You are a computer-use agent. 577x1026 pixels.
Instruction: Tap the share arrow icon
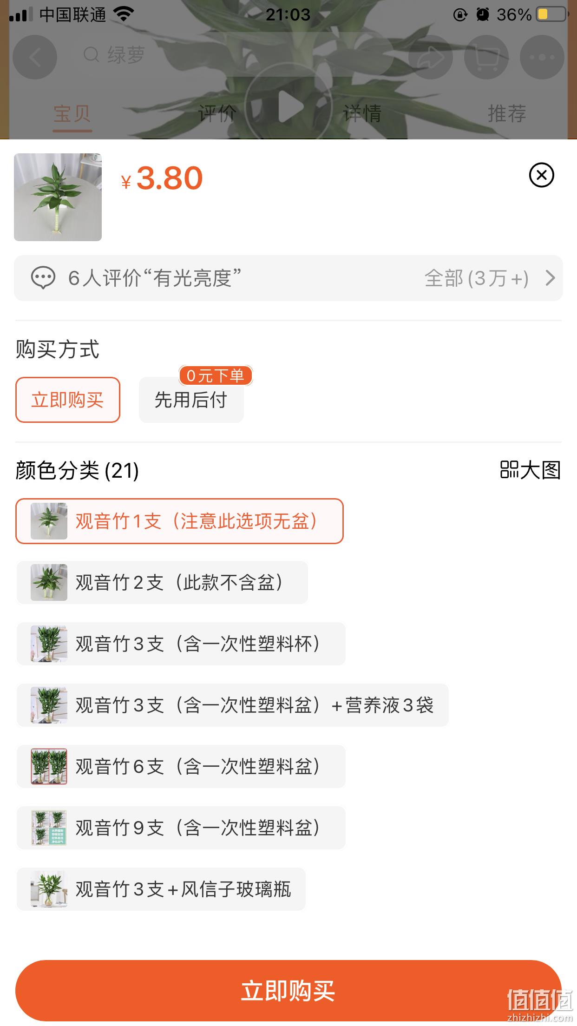click(430, 57)
